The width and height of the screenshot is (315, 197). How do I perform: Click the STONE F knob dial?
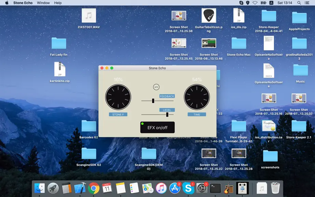click(118, 97)
